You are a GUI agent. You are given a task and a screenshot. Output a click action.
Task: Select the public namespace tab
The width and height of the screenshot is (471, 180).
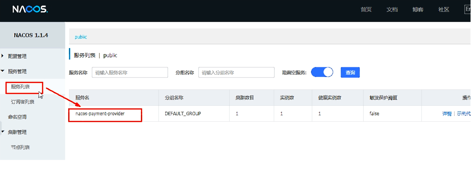(81, 37)
